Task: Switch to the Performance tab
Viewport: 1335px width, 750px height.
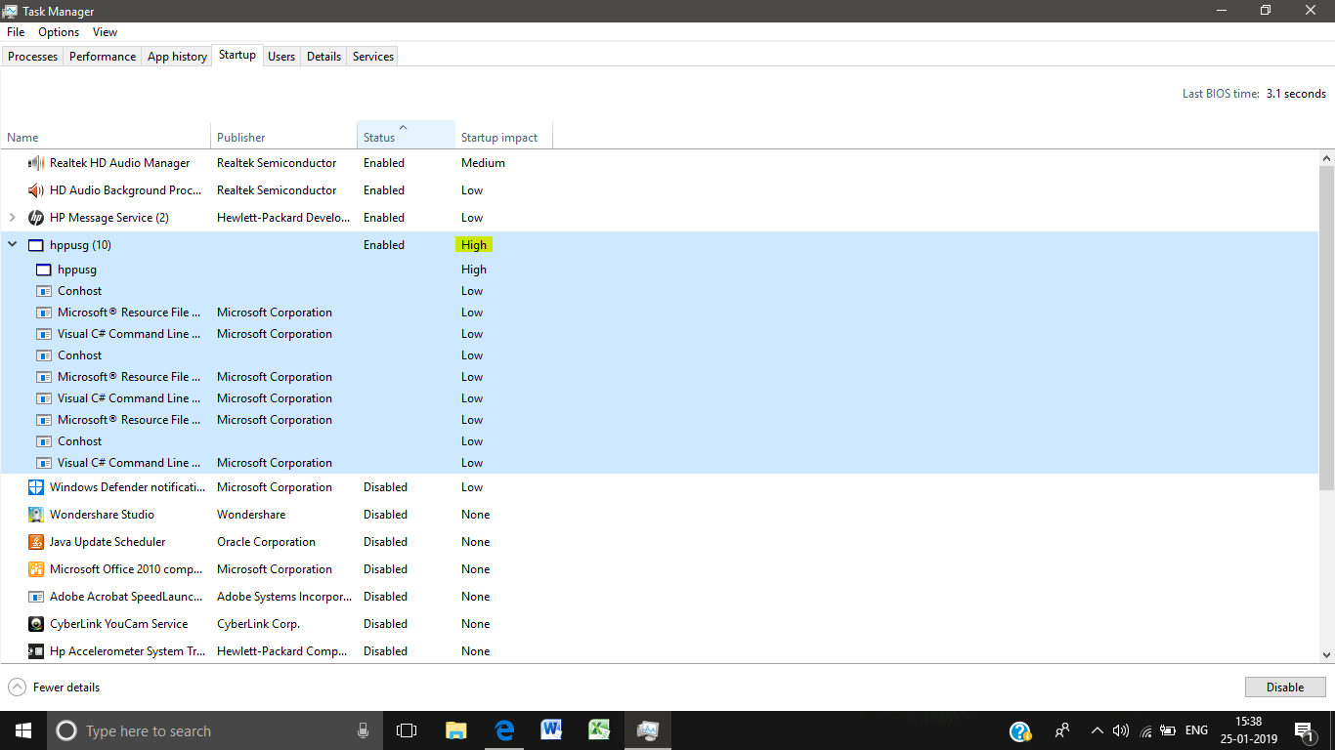Action: 103,57
